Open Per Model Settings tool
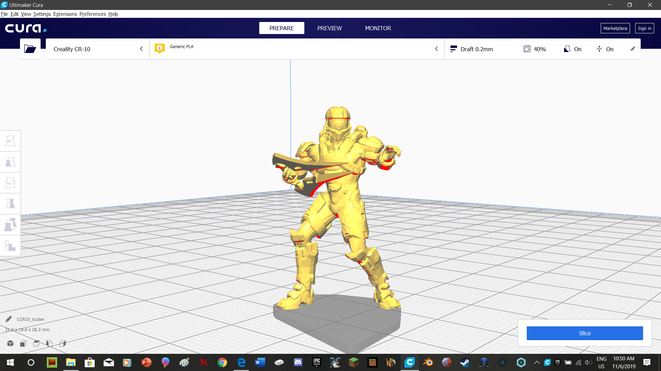Screen dimensions: 661x371 [x=10, y=225]
